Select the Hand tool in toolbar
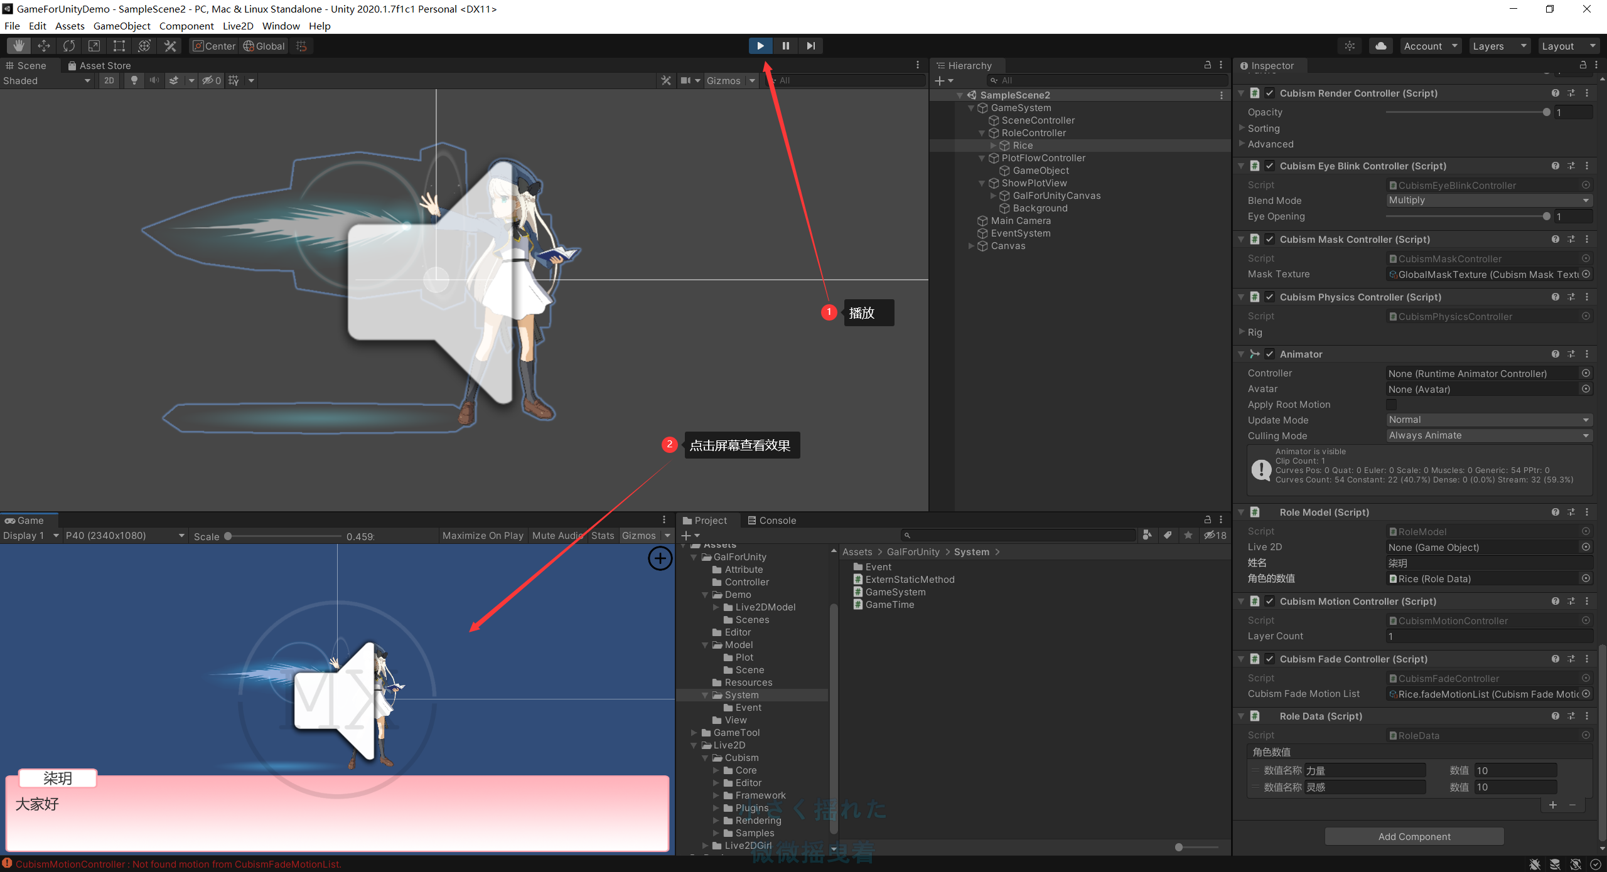 click(x=19, y=46)
